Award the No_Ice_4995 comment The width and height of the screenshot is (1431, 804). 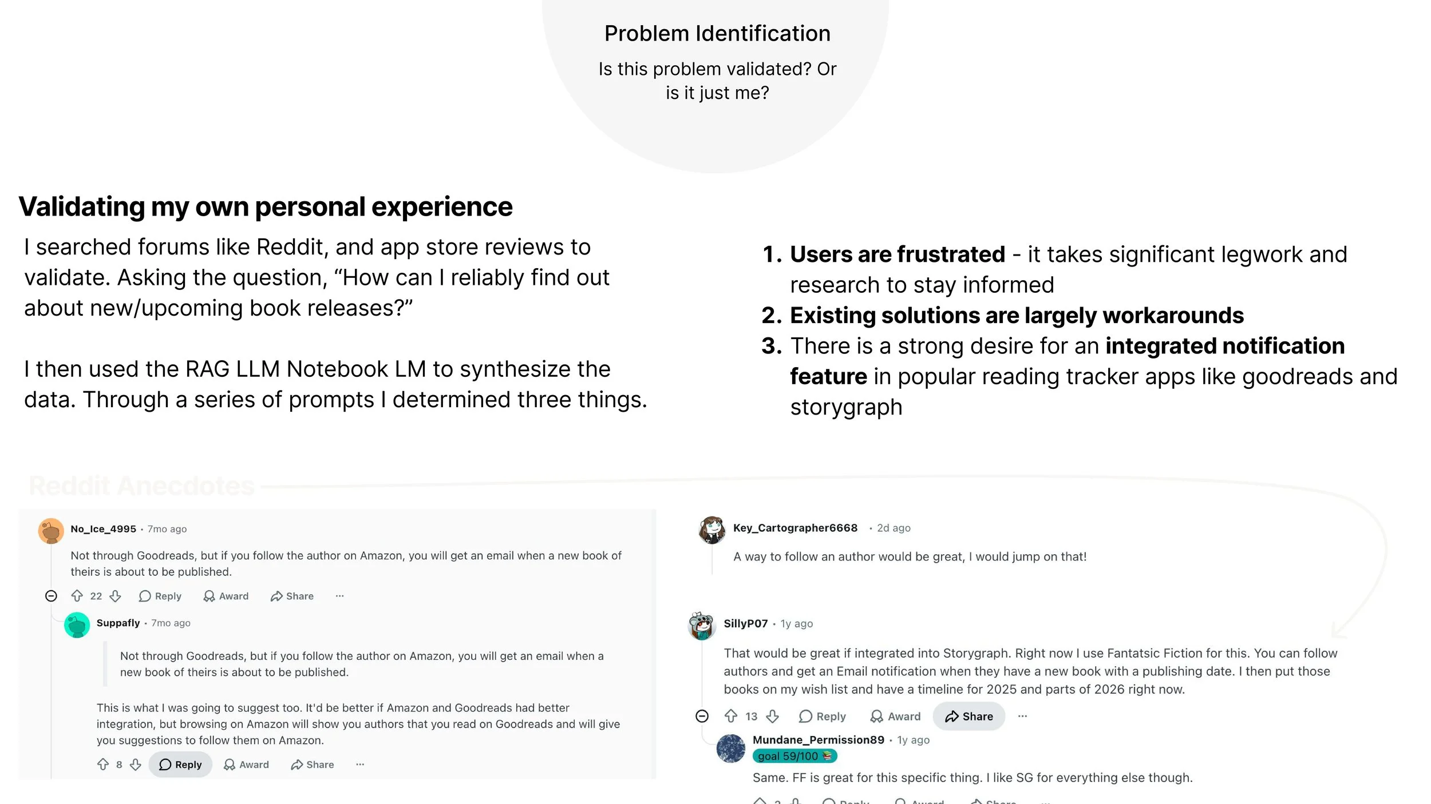[226, 596]
